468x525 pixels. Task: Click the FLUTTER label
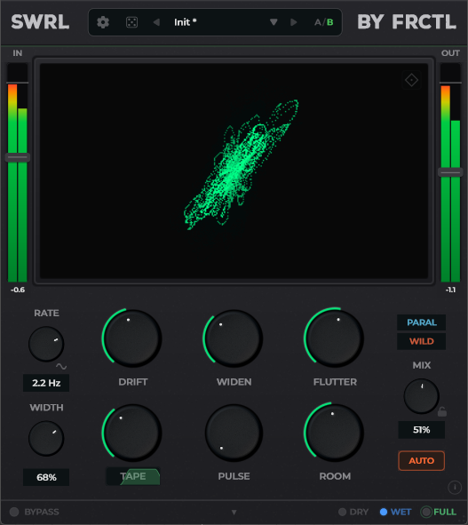(335, 382)
